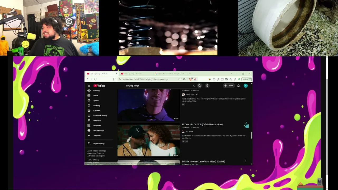This screenshot has height=190, width=338.
Task: Toggle the browser sidebar panel icon
Action: (x=222, y=79)
